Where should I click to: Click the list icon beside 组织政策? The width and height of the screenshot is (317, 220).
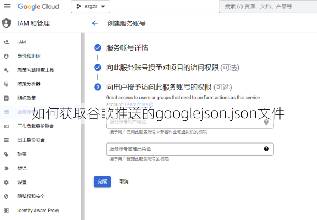click(x=6, y=98)
